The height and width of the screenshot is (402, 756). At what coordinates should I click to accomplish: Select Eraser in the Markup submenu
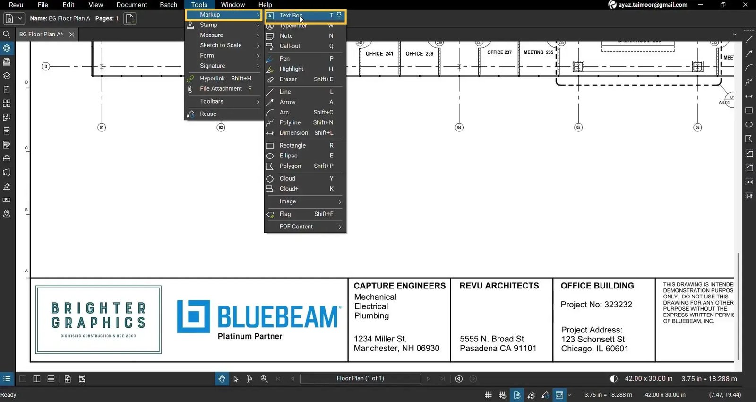(x=305, y=79)
